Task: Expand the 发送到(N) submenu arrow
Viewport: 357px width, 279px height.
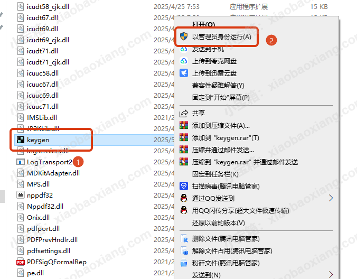Action: pyautogui.click(x=331, y=274)
